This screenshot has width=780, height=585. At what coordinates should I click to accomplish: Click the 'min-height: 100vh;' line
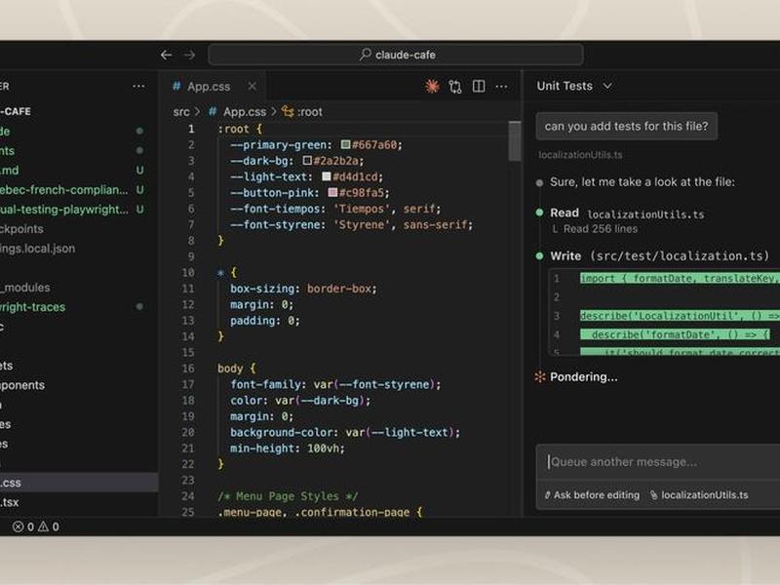288,448
